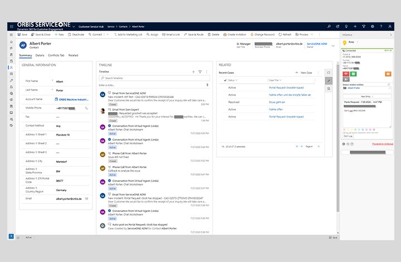Open InGenius settings gear icon
Viewport: 401px width, 262px height.
(344, 144)
